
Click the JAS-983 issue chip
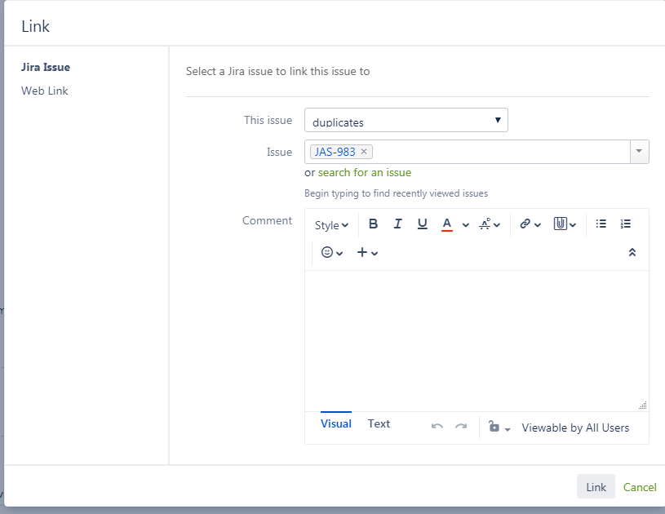pos(335,152)
